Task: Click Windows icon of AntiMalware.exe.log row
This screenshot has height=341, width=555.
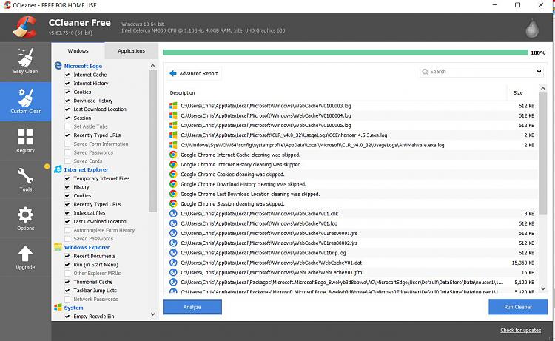Action: coord(173,145)
